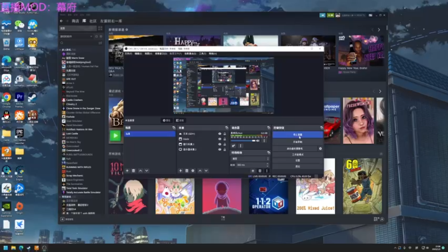This screenshot has width=448, height=252.
Task: Toggle visibility of display capture source
Action: click(220, 150)
